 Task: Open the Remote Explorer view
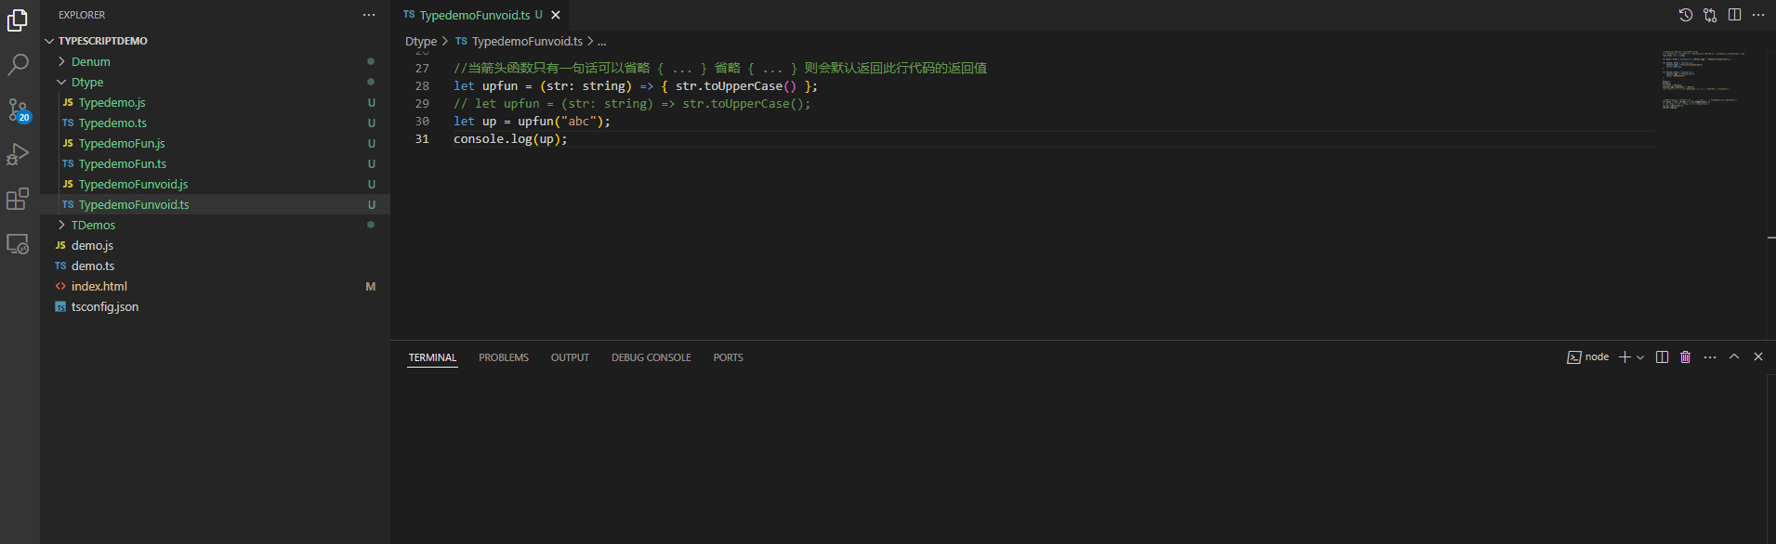[x=19, y=244]
